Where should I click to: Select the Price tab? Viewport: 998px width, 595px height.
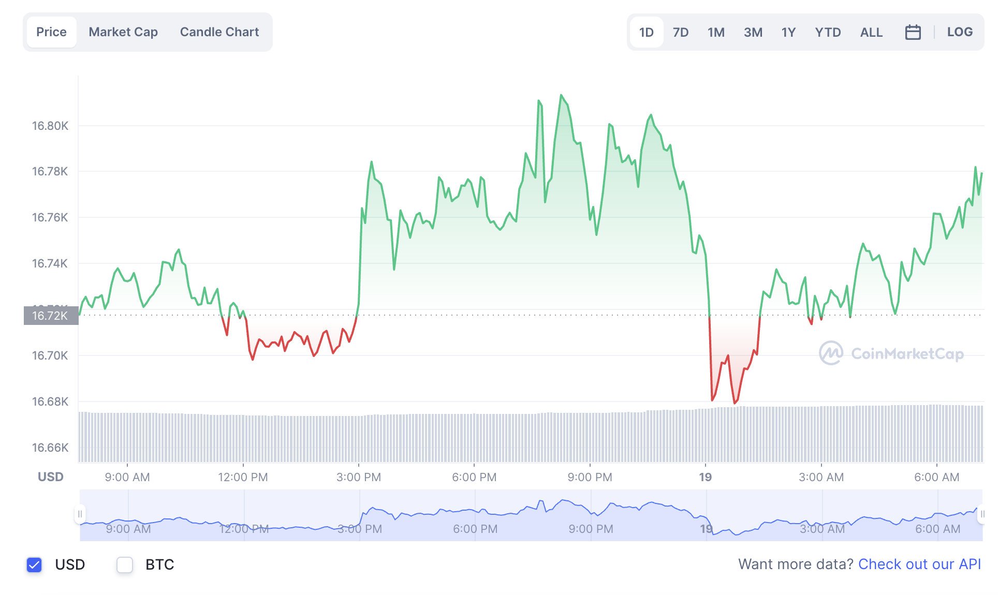(x=51, y=32)
